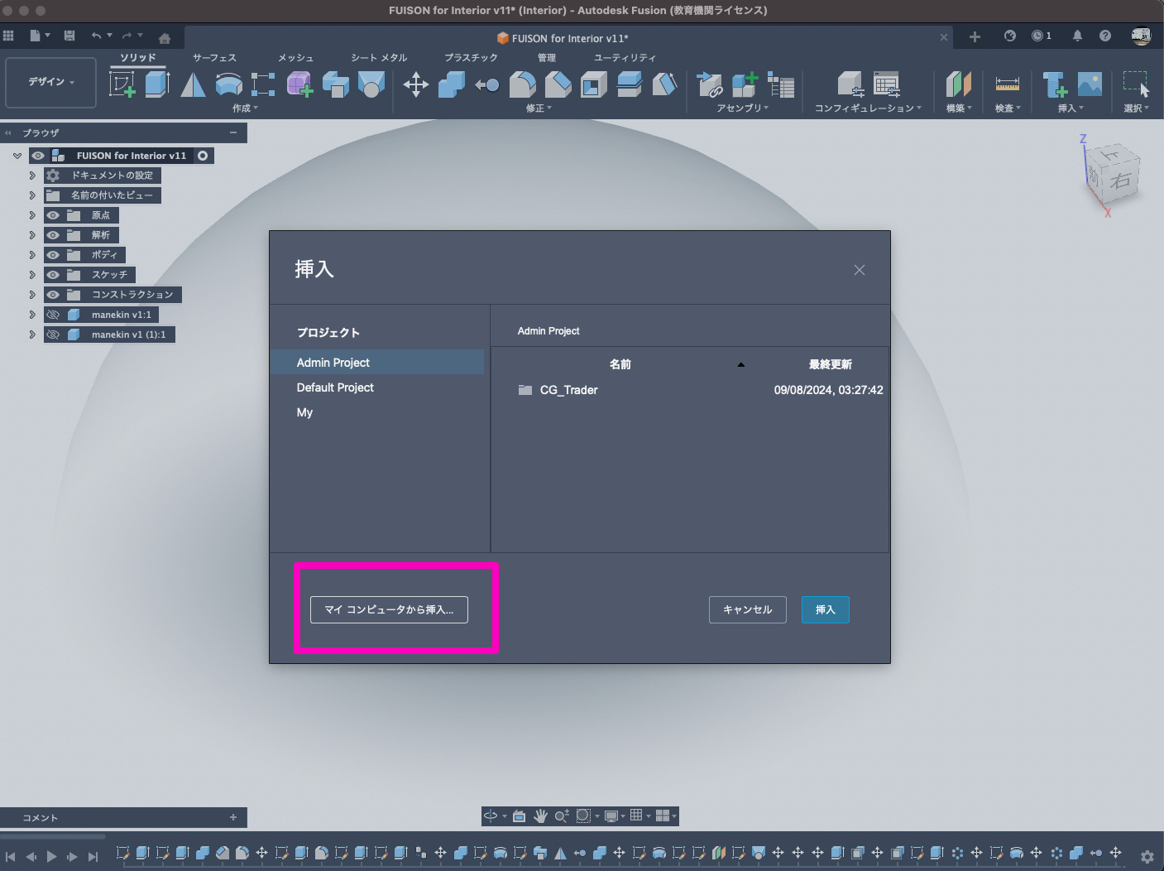Click the Home view icon

point(165,38)
